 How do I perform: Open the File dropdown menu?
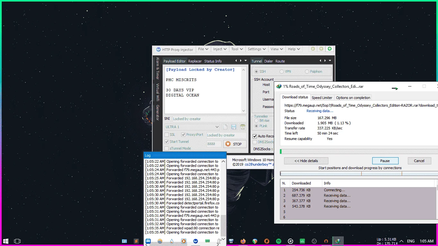203,49
